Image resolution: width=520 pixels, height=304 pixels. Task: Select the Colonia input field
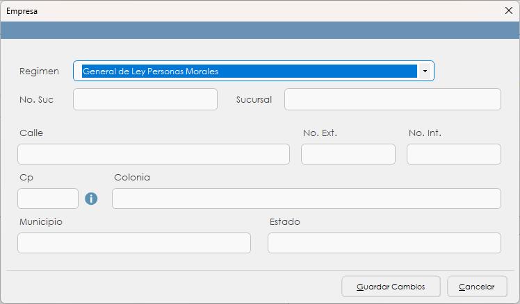point(306,199)
